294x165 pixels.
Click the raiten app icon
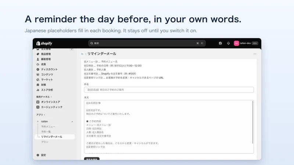point(38,121)
